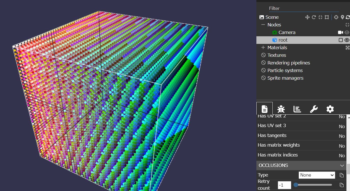Refresh the scene explorer with the sync icon
The width and height of the screenshot is (350, 191).
point(348,17)
